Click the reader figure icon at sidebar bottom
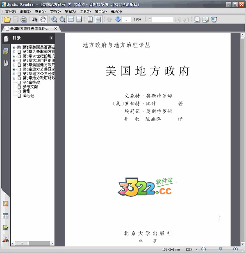This screenshot has width=246, height=253. [5, 239]
